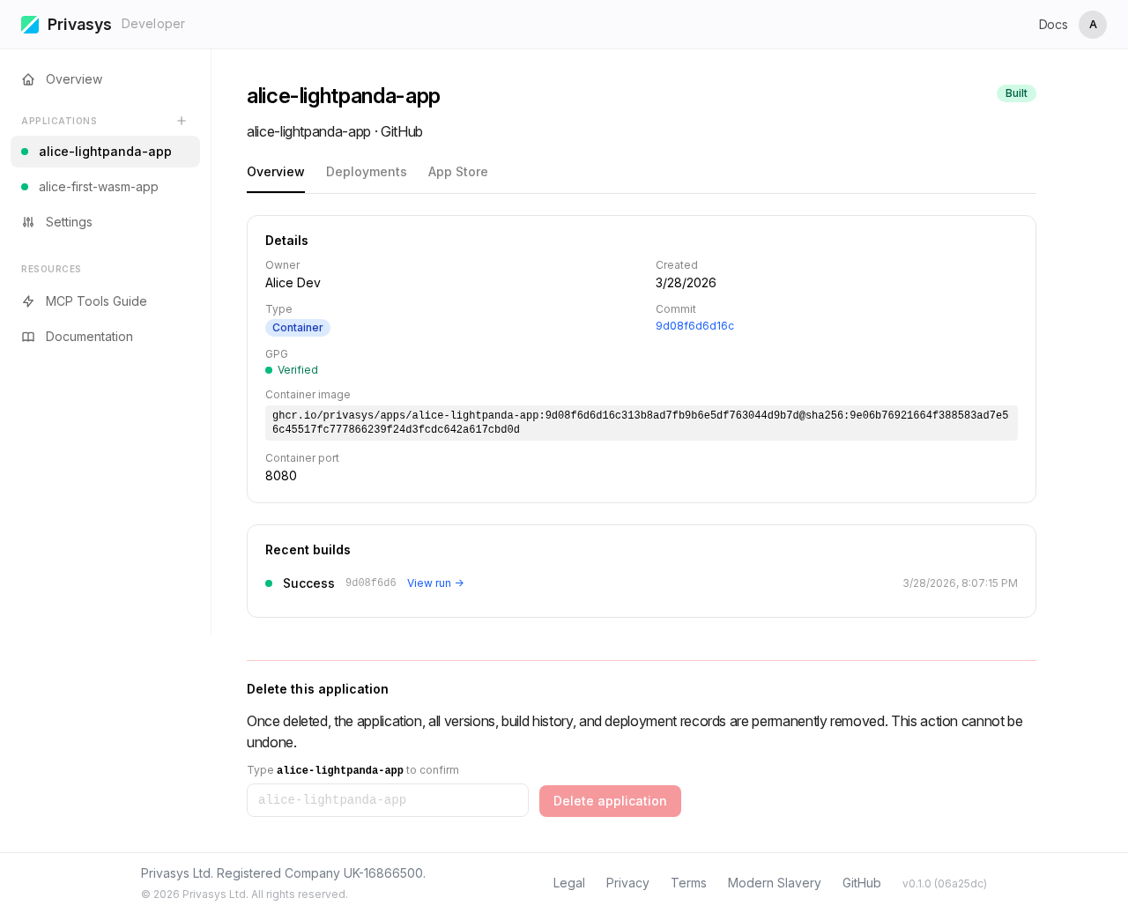Open Documentation in sidebar
The image size is (1128, 913).
[106, 337]
